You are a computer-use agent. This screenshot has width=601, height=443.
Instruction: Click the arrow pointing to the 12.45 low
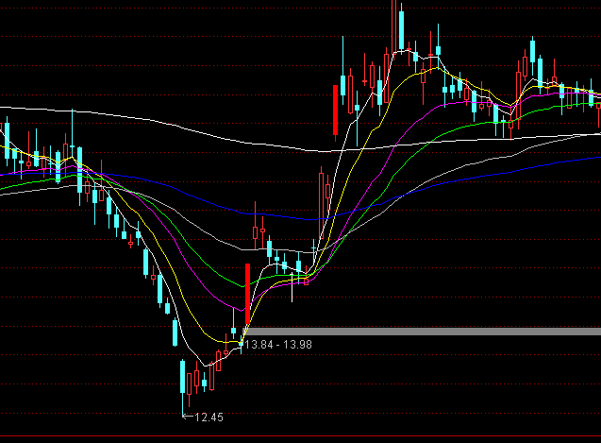(x=186, y=416)
